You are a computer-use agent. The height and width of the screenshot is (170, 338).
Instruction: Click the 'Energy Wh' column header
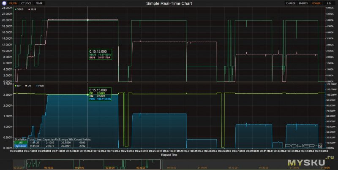pos(66,140)
